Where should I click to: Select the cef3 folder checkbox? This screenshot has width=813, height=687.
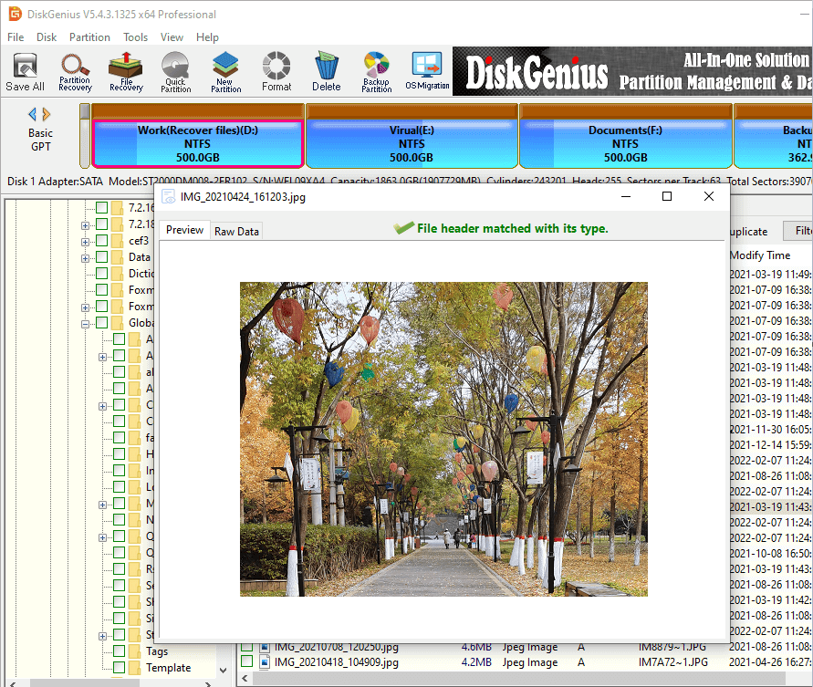click(101, 241)
